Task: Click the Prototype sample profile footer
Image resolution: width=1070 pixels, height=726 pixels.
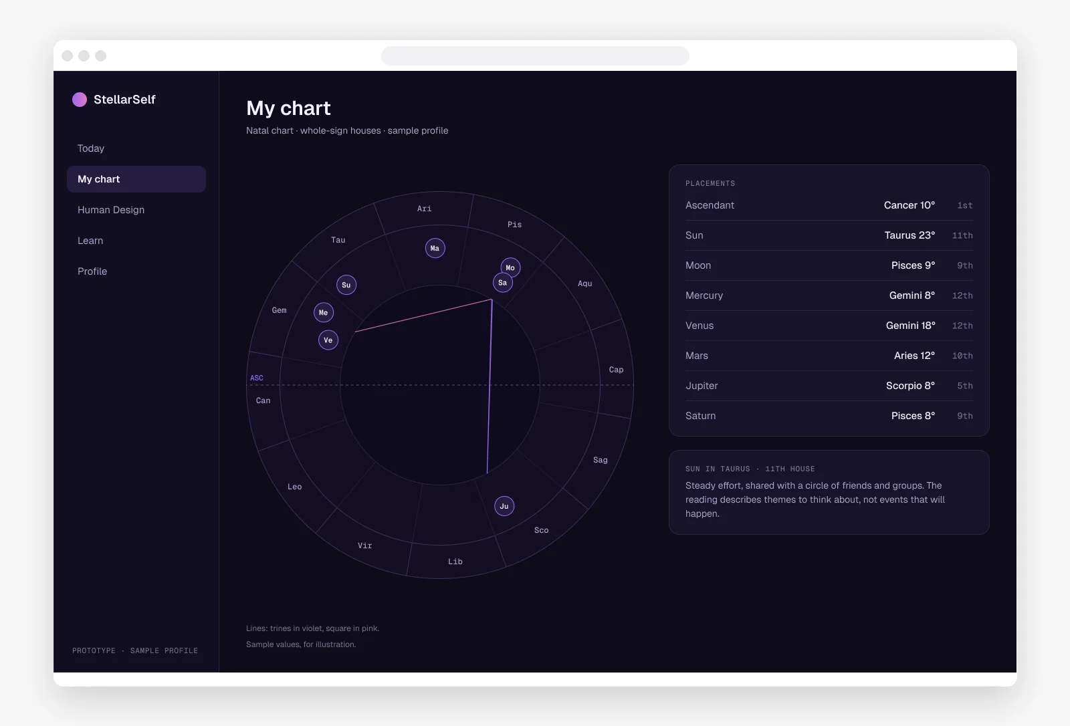Action: click(135, 650)
